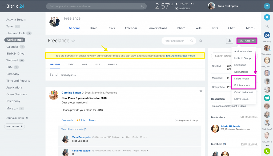The image size is (273, 156).
Task: Click Maria Richards' moderator avatar
Action: [x=215, y=129]
